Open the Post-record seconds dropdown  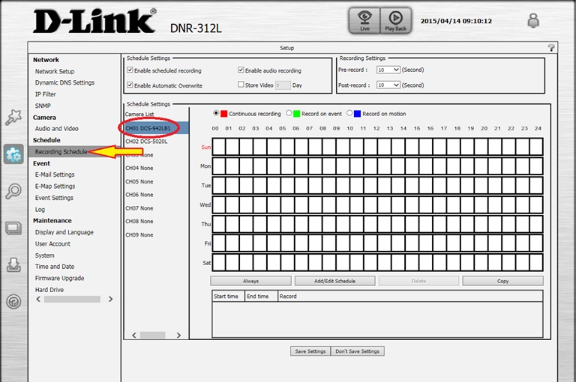(388, 85)
